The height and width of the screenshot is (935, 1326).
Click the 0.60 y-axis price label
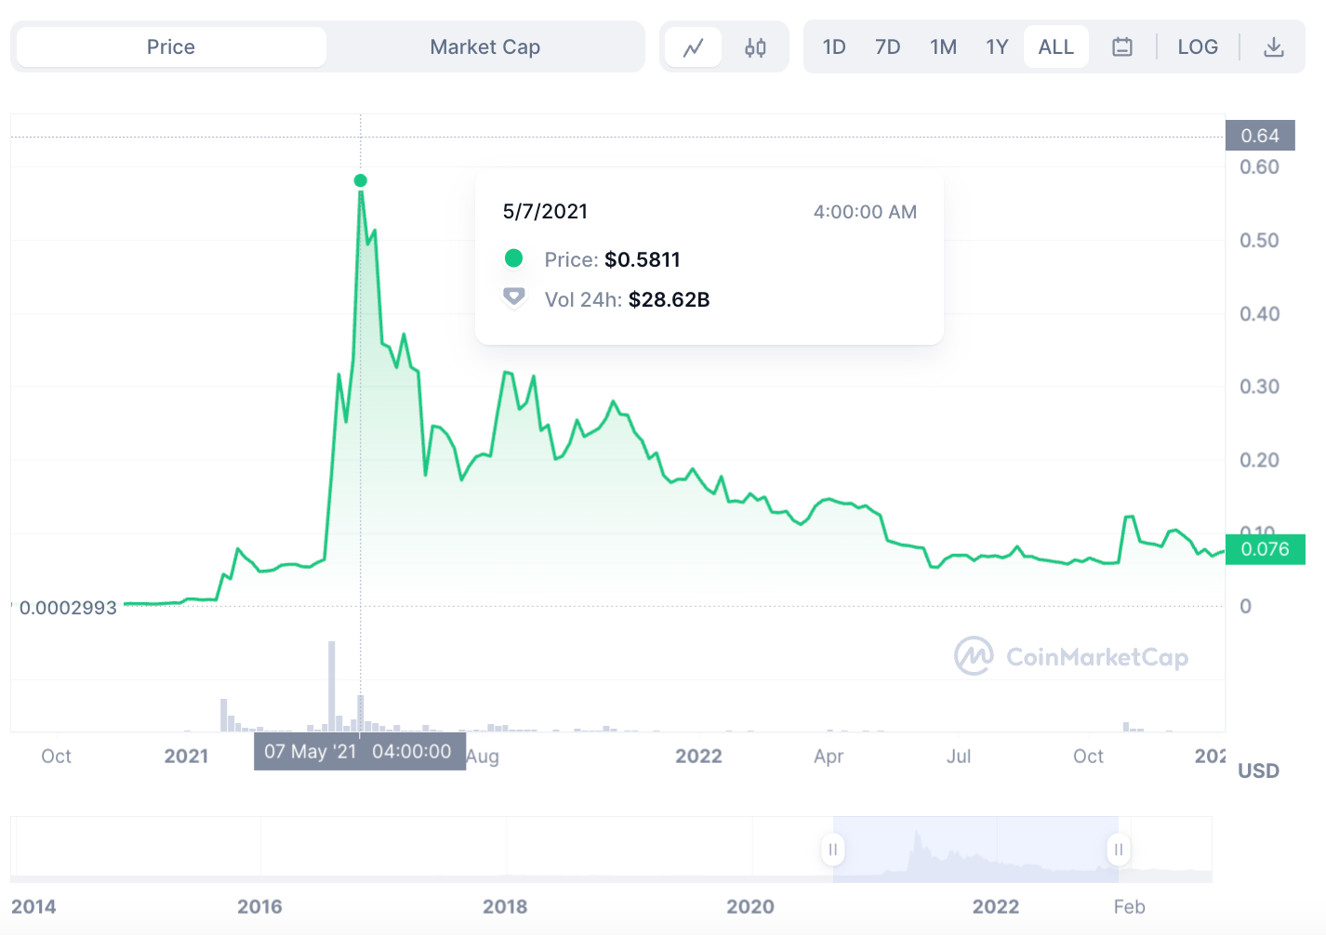1259,167
